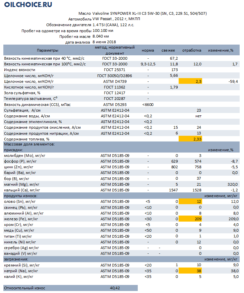Click copper norm value <50

pos(148,230)
